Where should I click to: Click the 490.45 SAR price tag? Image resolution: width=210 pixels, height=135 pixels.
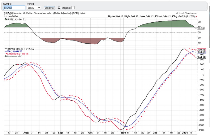tap(201, 50)
